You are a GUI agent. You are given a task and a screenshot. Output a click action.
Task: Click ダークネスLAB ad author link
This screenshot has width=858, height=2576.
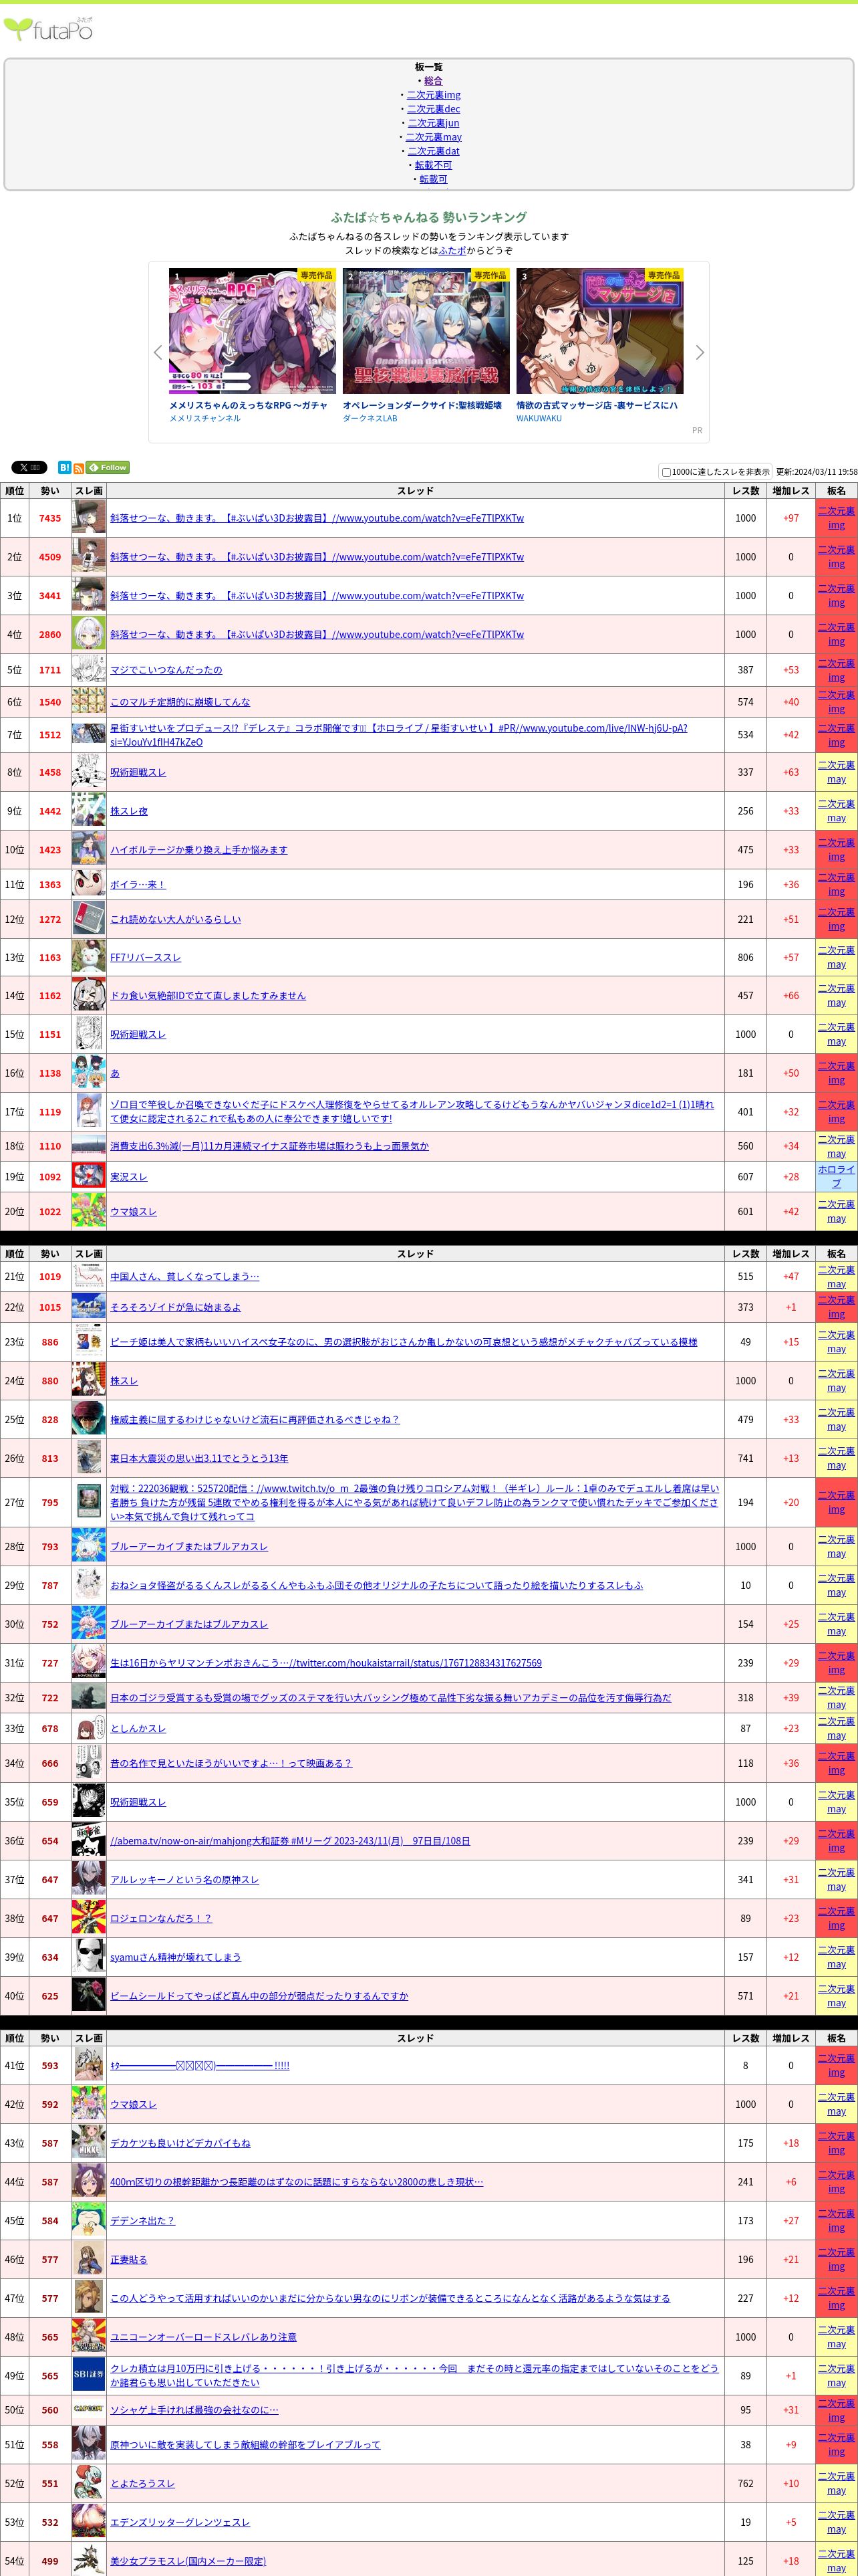[370, 418]
